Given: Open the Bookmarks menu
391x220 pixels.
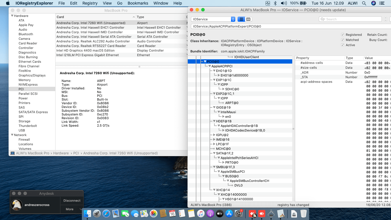Looking at the screenshot, I should pos(138,3).
